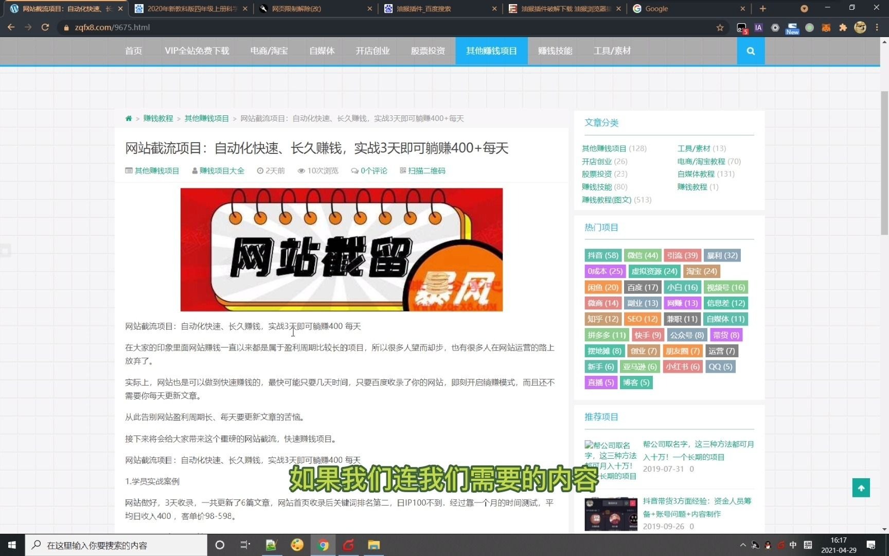889x556 pixels.
Task: Go home via breadcrumb house icon
Action: pyautogui.click(x=129, y=118)
